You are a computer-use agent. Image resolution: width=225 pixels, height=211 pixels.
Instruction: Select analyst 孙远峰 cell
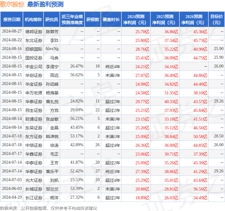pos(52,84)
